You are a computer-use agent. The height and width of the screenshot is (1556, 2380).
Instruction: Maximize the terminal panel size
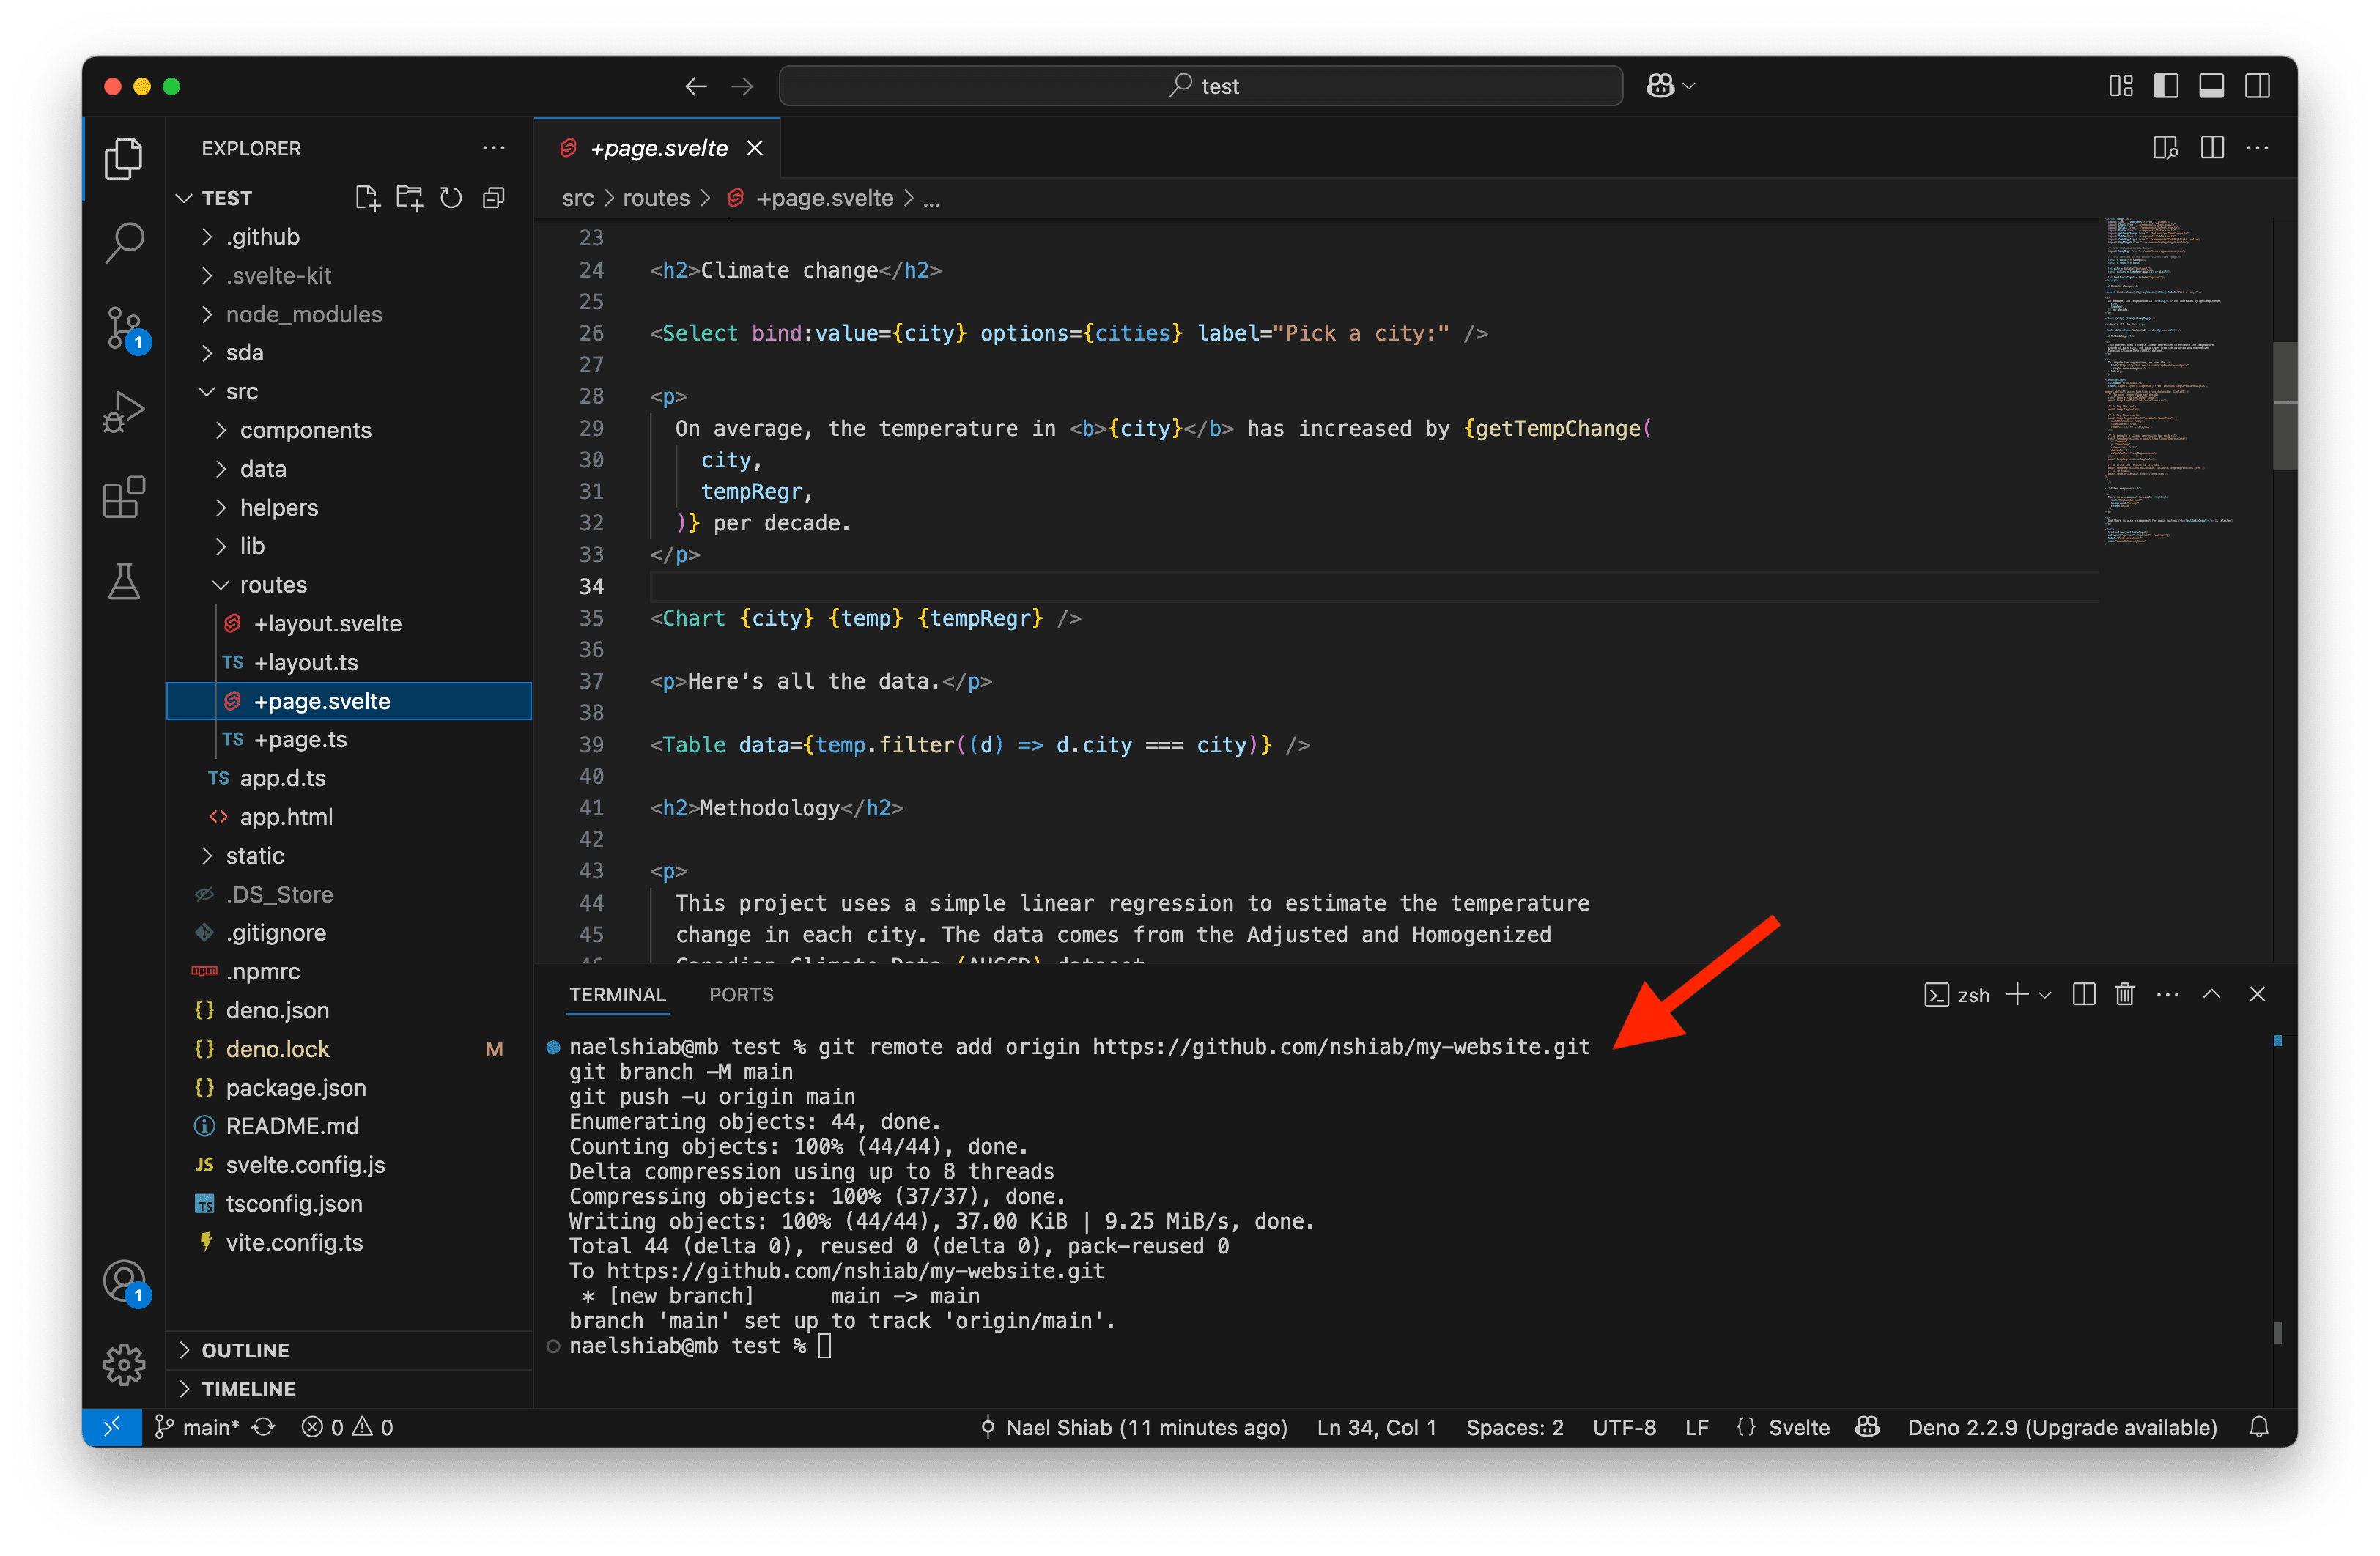pyautogui.click(x=2212, y=994)
